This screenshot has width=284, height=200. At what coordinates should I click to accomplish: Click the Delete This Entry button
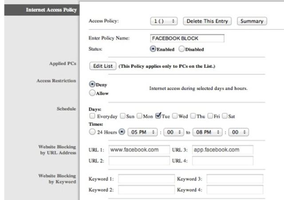[207, 21]
